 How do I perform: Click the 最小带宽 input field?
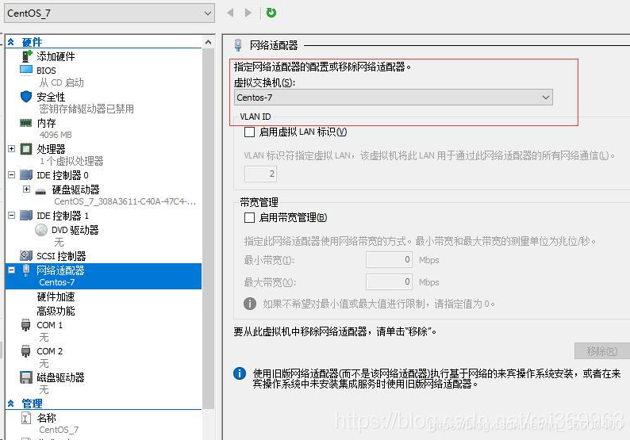tap(390, 260)
